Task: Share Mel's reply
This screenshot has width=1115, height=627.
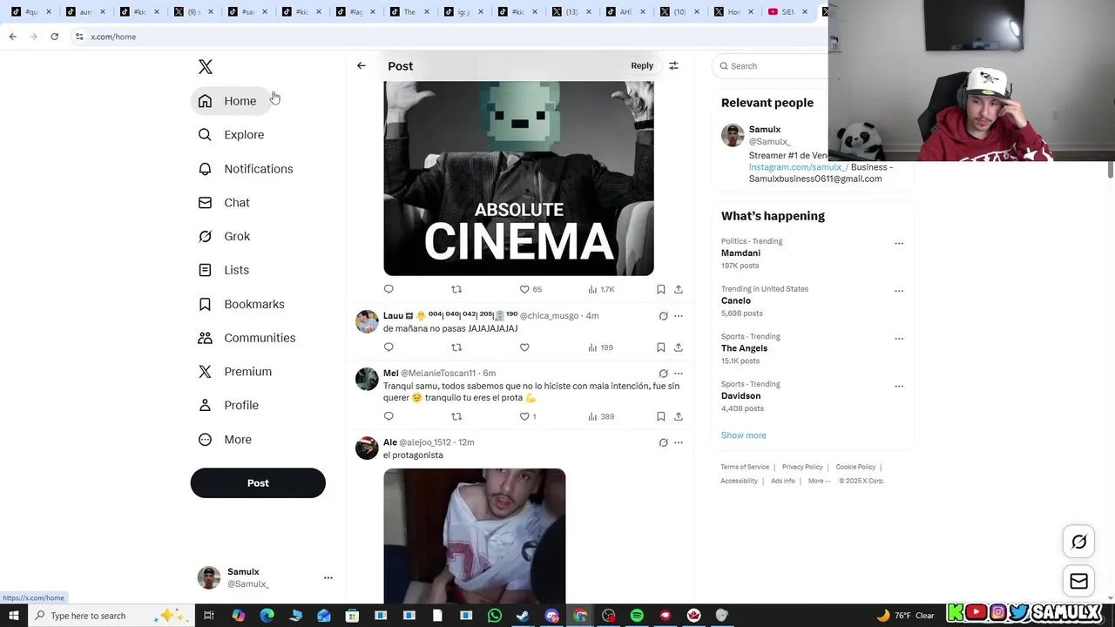Action: 679,416
